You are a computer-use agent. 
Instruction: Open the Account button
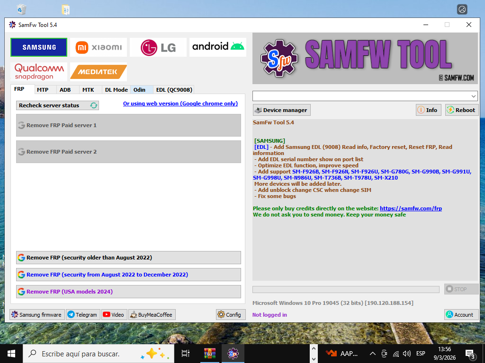(x=461, y=315)
